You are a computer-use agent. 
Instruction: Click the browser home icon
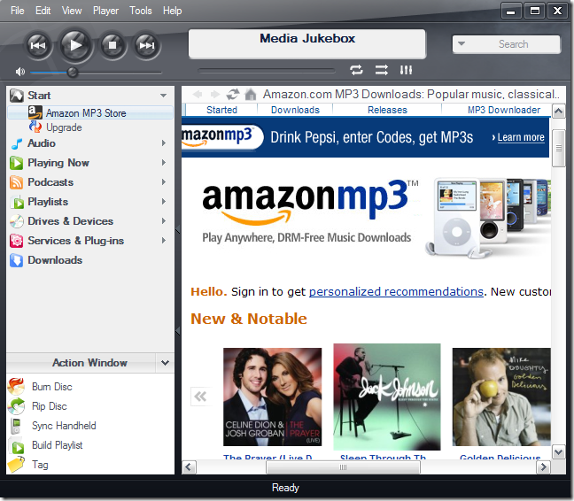tap(251, 95)
